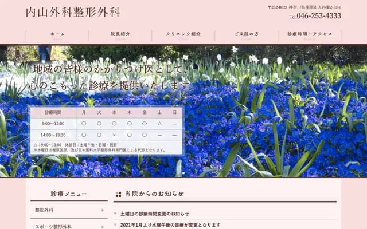Click the 当院からのお知らせ heading
This screenshot has width=367, height=229.
pyautogui.click(x=154, y=194)
